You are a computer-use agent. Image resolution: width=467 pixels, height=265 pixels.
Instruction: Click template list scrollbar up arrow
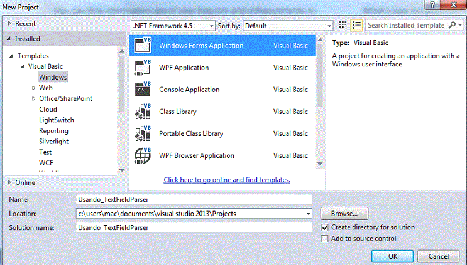tap(320, 40)
